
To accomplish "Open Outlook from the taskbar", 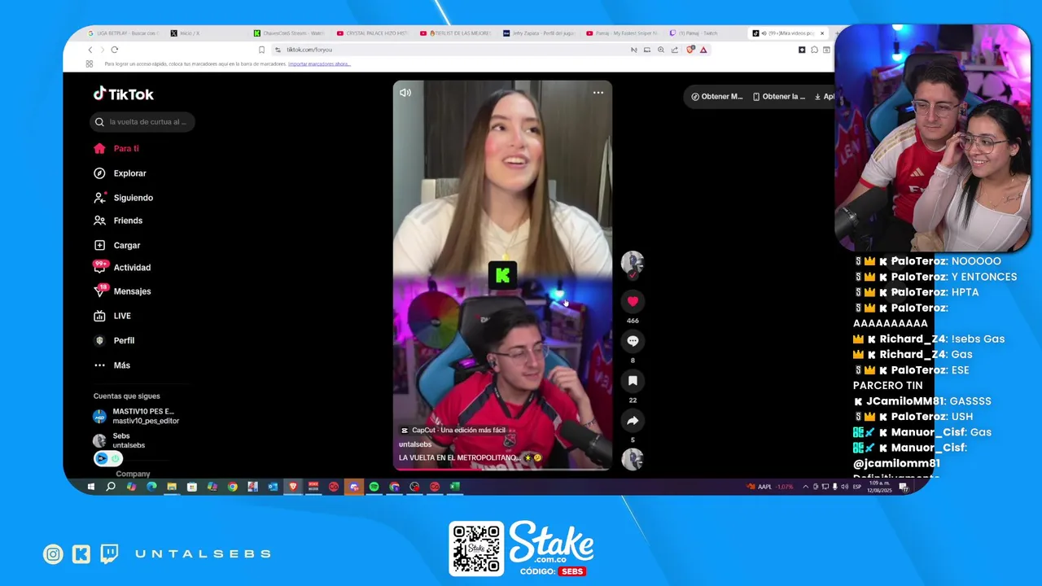I will point(273,487).
